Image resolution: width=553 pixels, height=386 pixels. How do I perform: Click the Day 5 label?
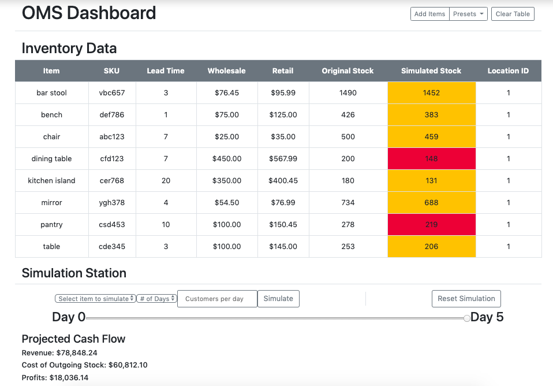tap(487, 317)
